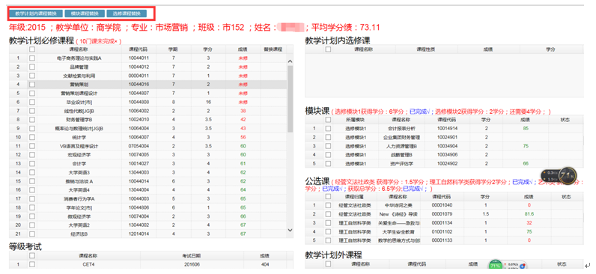Click course code 10044808 cell
Viewport: 596px width, 274px height.
click(139, 103)
